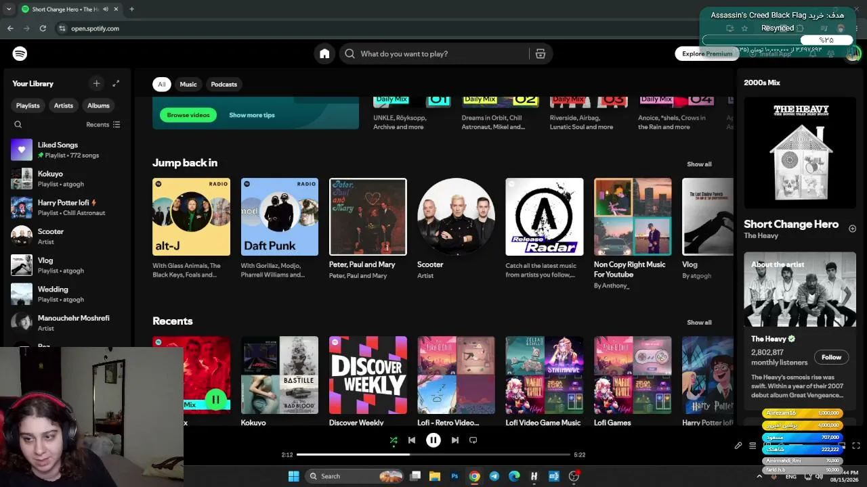Follow The Heavy artist

click(x=831, y=357)
